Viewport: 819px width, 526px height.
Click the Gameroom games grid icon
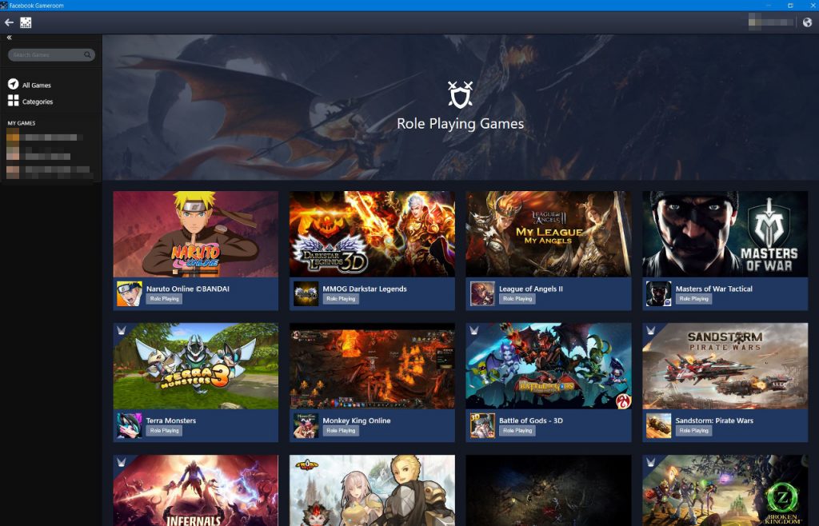[x=26, y=22]
